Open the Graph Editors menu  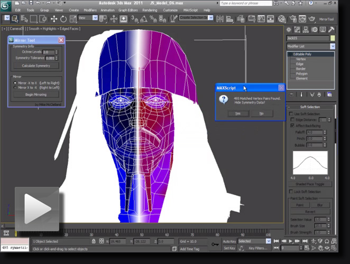pos(128,10)
